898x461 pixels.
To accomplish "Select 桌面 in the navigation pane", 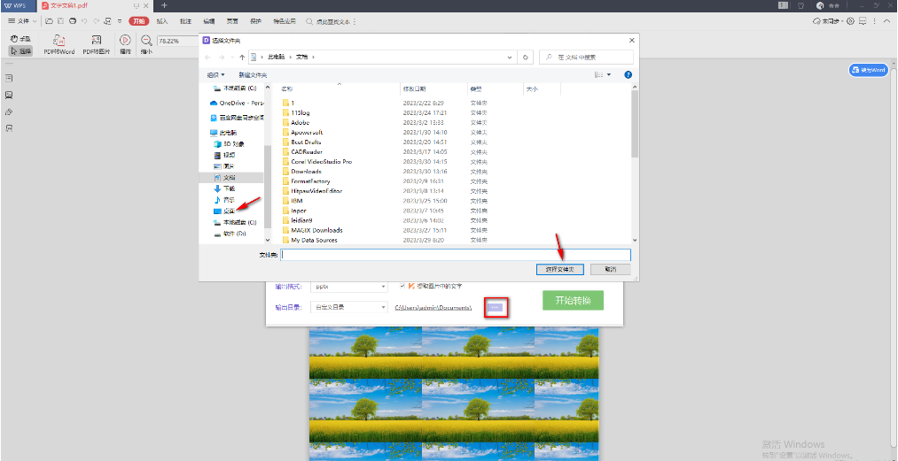I will pos(228,211).
